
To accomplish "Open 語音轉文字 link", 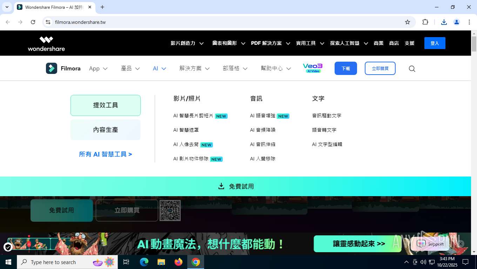I will pos(324,130).
